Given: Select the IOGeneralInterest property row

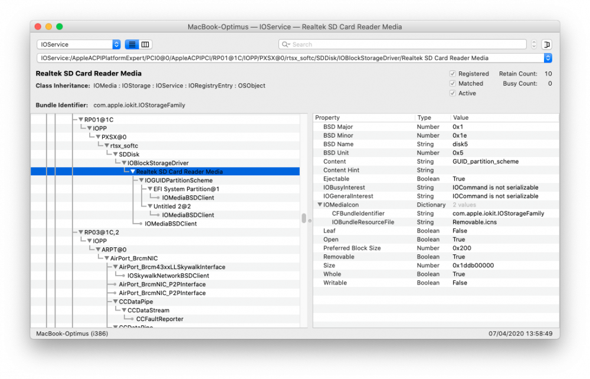Looking at the screenshot, I should [436, 196].
